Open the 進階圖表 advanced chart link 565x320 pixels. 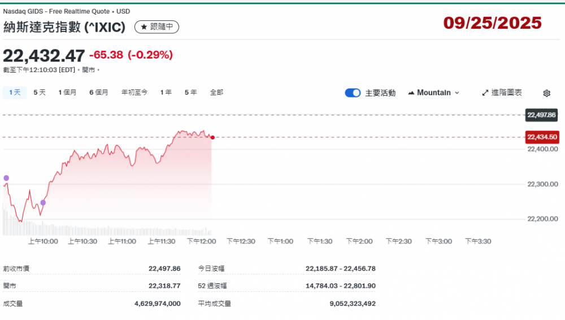502,92
